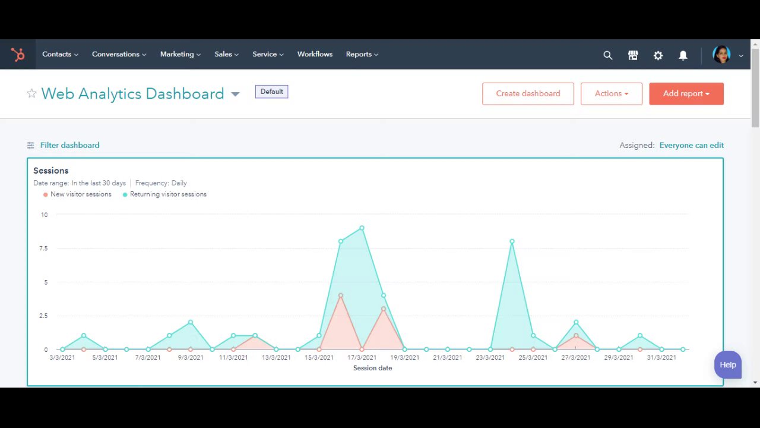Screen dimensions: 760x428
Task: Open the Marketplace icon
Action: (x=633, y=55)
